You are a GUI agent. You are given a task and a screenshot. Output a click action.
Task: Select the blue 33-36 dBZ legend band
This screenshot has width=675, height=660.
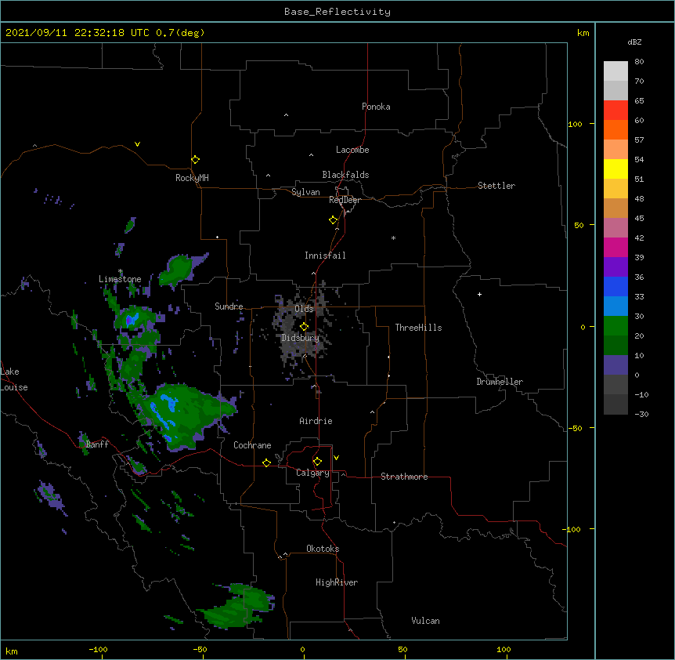pyautogui.click(x=615, y=286)
